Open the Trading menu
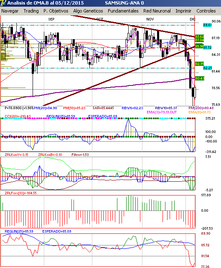Image resolution: width=221 pixels, height=268 pixels. pos(31,11)
